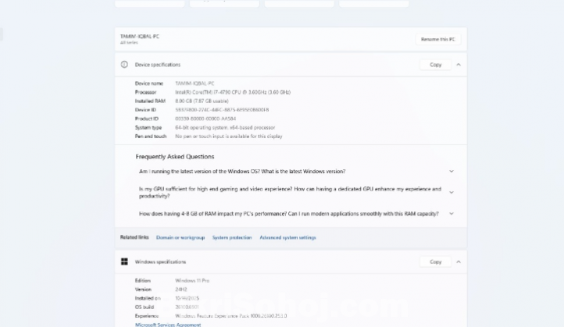
Task: Click the Device specifications info icon
Action: click(124, 65)
